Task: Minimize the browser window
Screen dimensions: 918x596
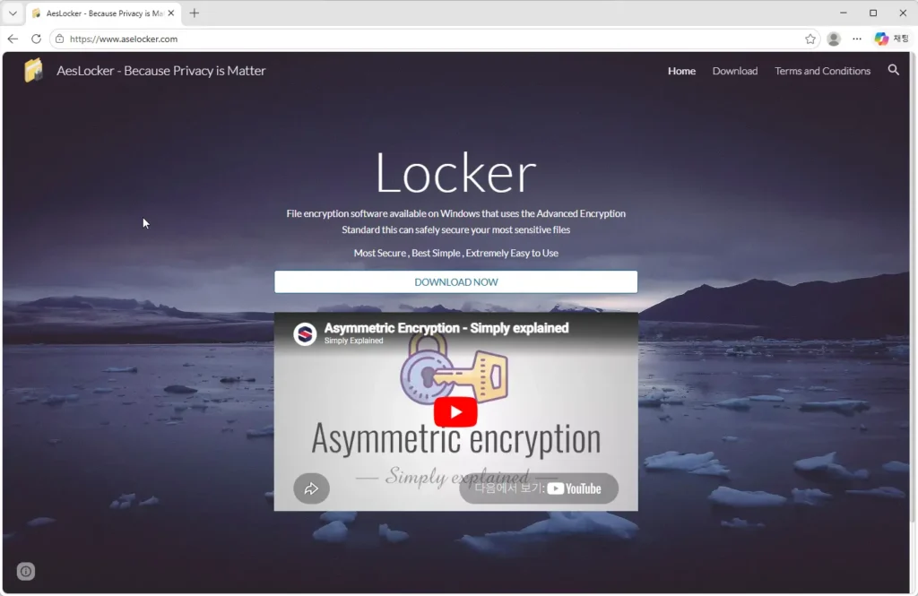Action: point(843,13)
